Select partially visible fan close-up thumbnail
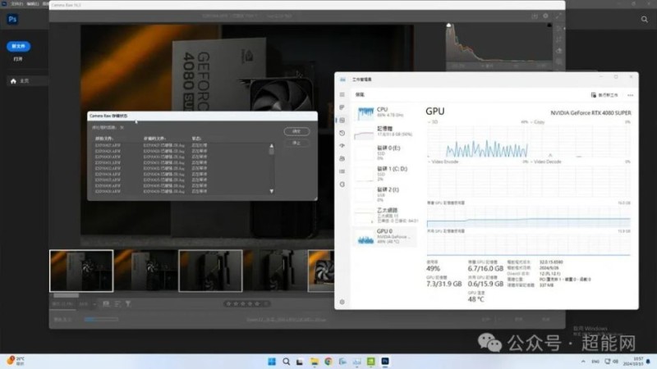657x369 pixels. (x=321, y=271)
